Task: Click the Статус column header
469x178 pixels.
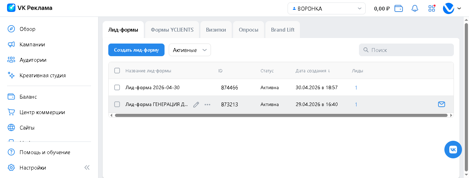Action: [x=267, y=71]
